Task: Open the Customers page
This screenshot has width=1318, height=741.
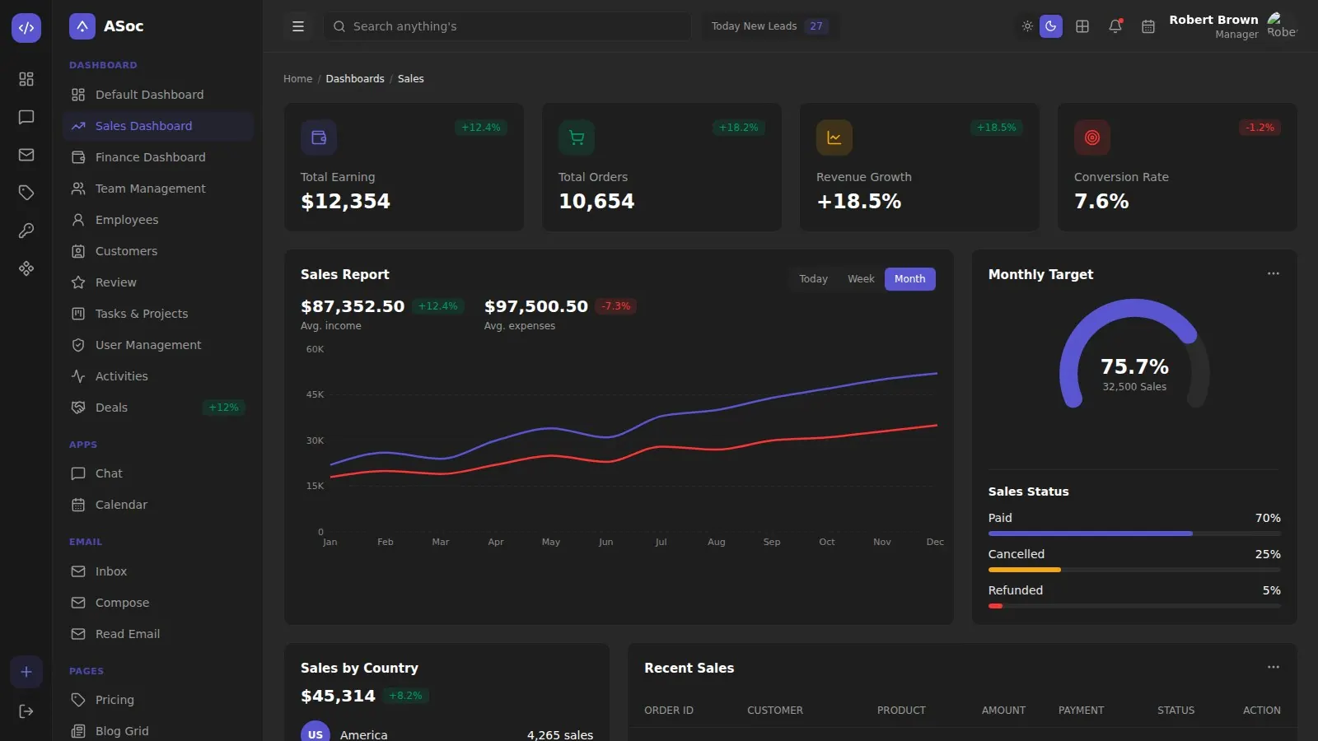Action: coord(157,251)
